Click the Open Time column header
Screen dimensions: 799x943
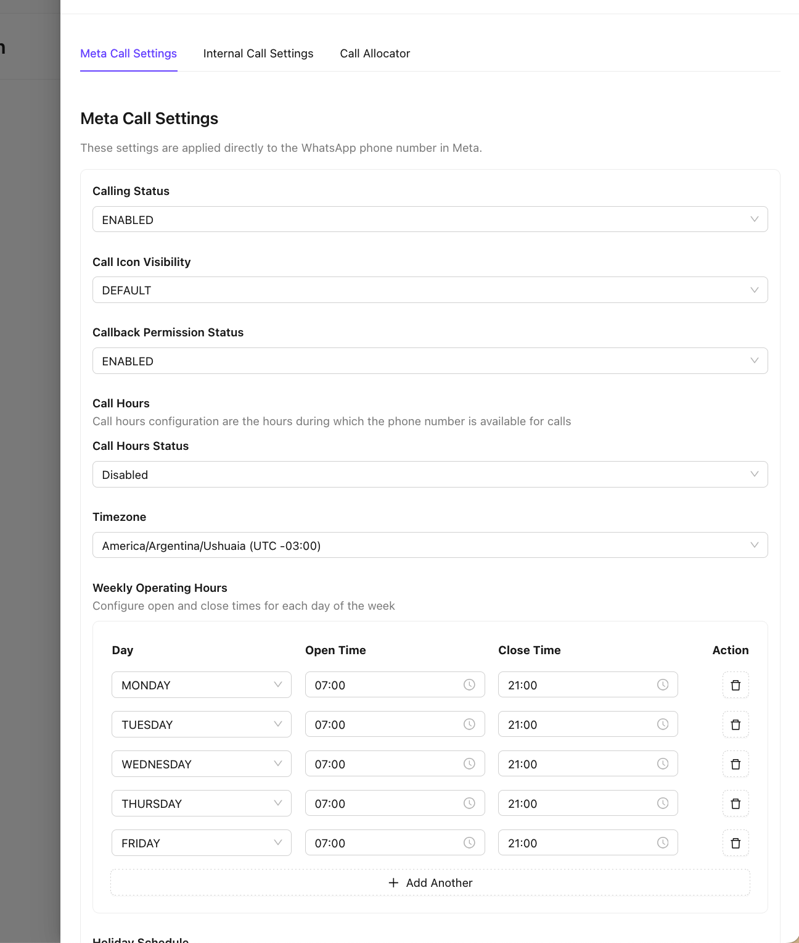tap(335, 650)
